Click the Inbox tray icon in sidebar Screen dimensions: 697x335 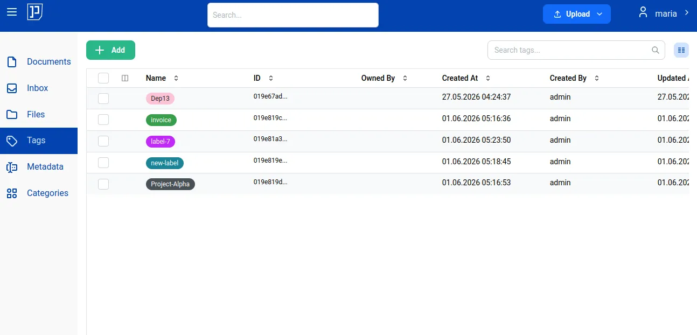[x=12, y=88]
